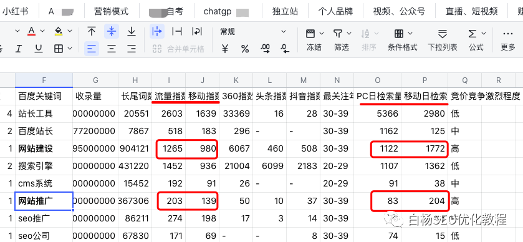This screenshot has height=242, width=523.
Task: Click the 公式 sigma formula icon
Action: 472,34
